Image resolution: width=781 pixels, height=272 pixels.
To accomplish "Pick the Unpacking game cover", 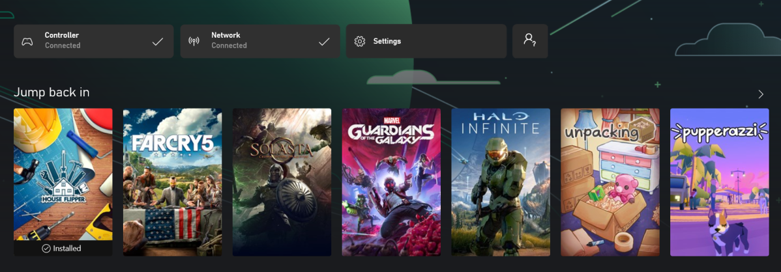I will [610, 182].
